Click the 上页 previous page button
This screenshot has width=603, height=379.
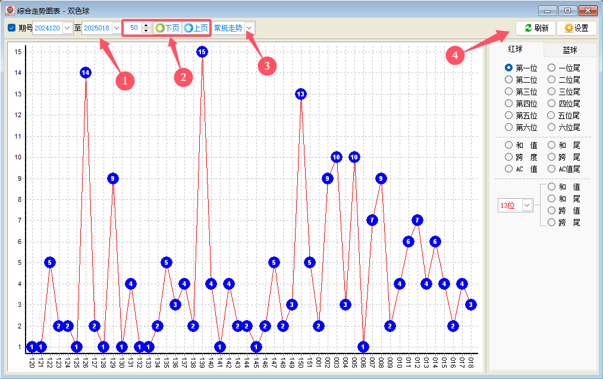(196, 28)
